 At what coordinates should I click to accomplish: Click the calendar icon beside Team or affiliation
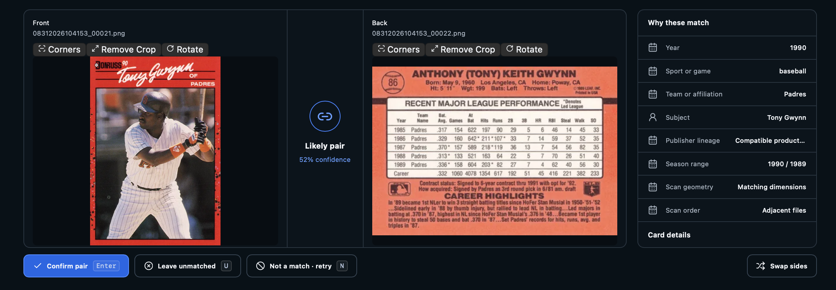(x=653, y=94)
